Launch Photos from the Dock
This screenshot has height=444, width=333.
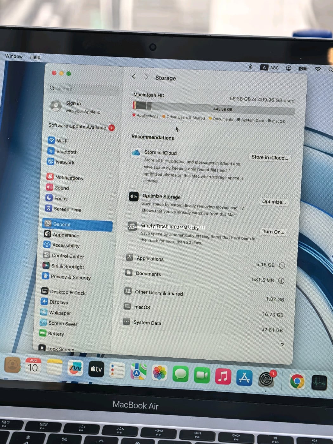point(159,372)
